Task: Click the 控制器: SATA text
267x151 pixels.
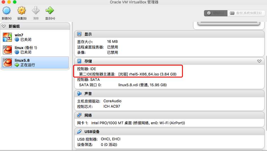Action: click(88, 79)
